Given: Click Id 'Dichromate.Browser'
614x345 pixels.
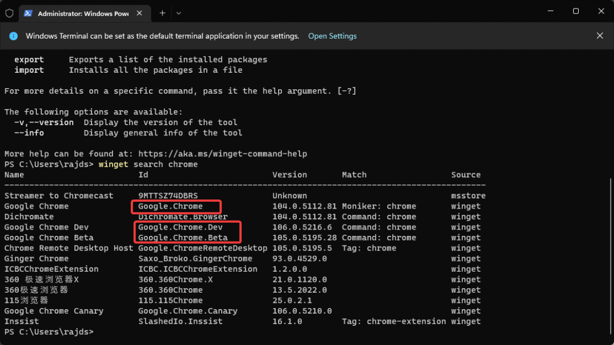Looking at the screenshot, I should point(183,217).
